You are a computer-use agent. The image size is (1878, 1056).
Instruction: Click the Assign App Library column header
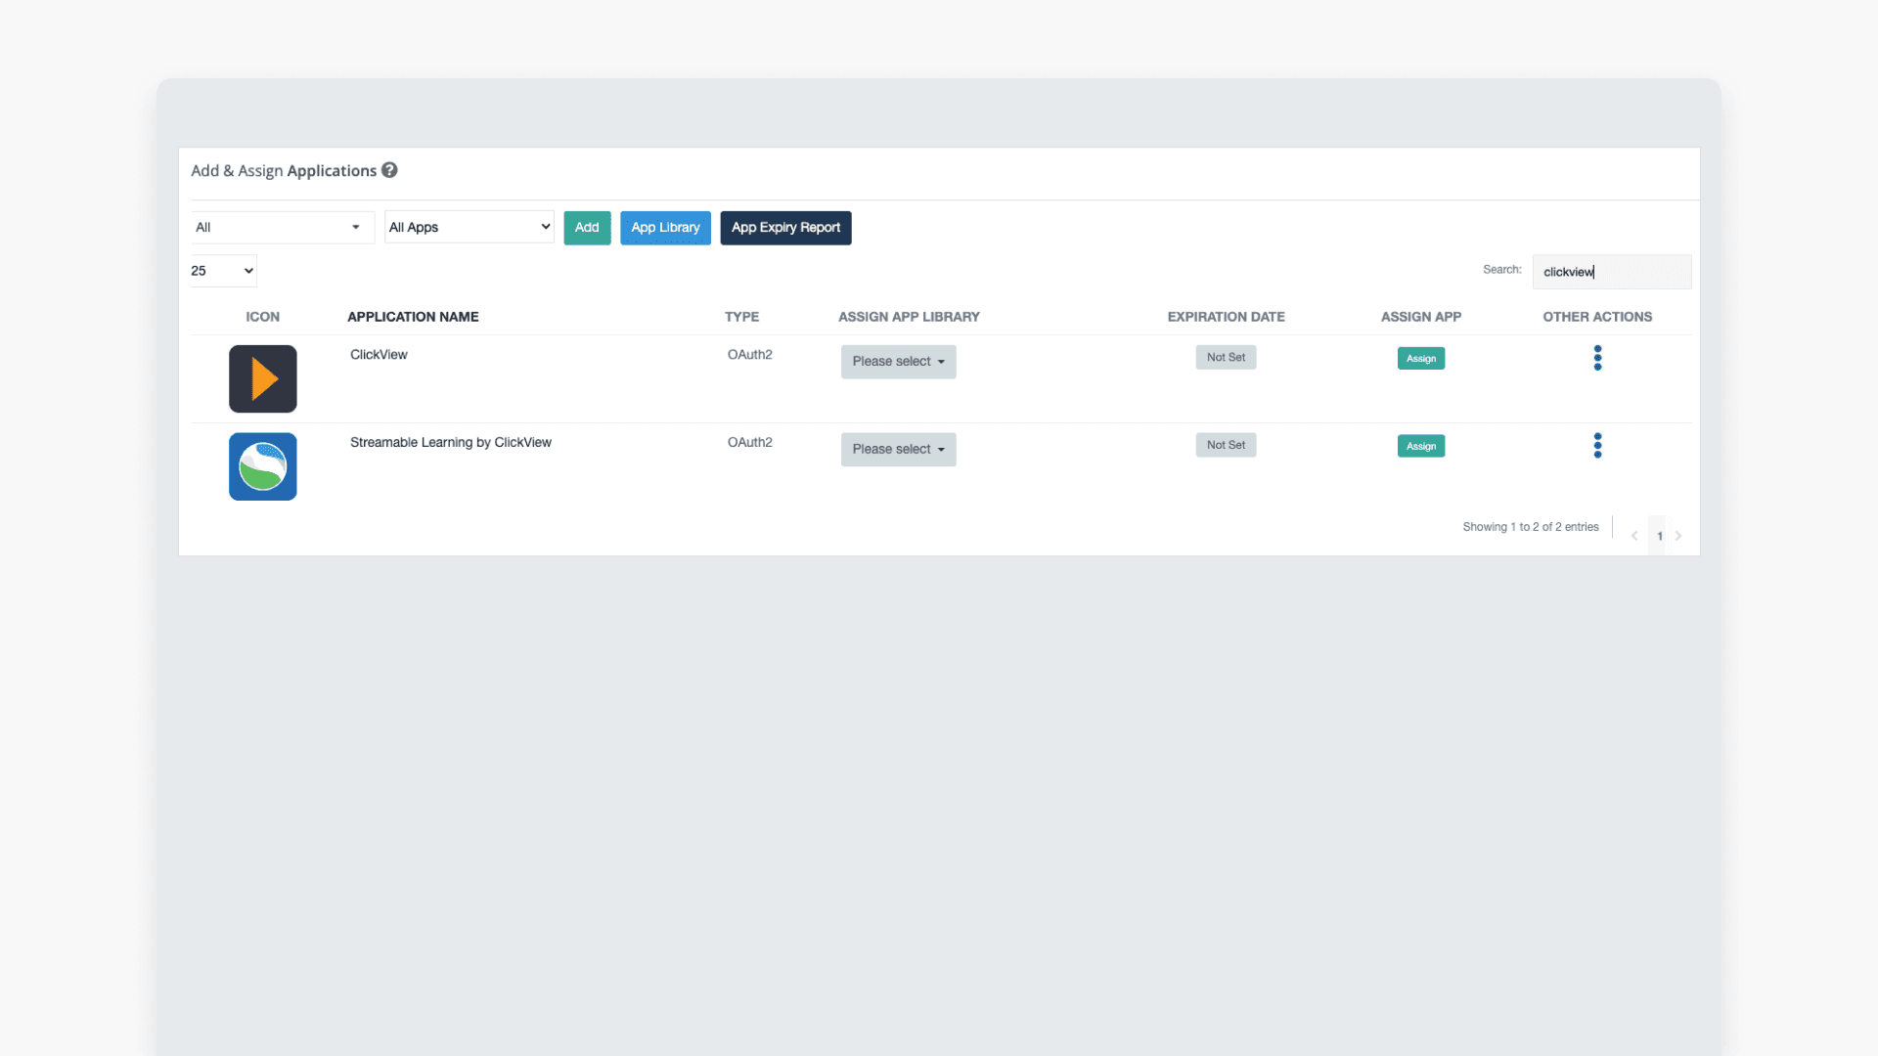[909, 317]
